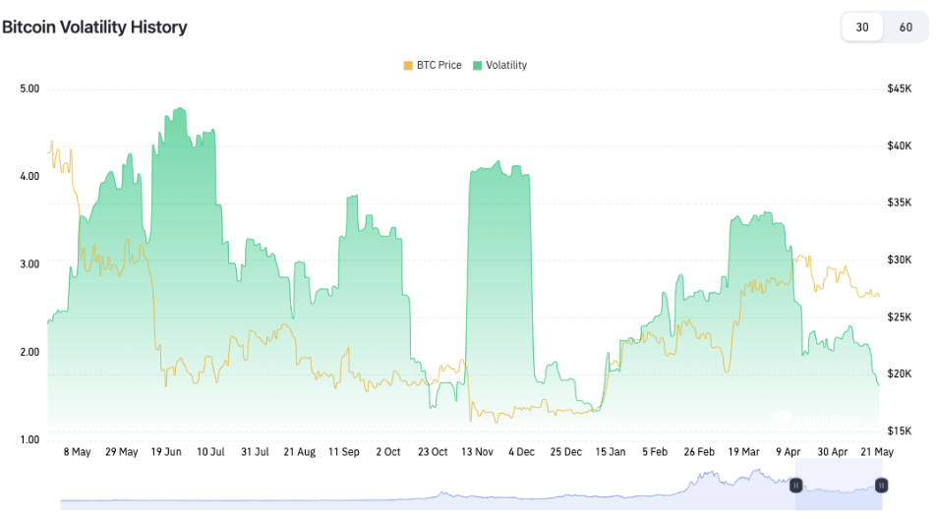Image resolution: width=936 pixels, height=519 pixels.
Task: Click the 23 Oct date label
Action: [433, 451]
